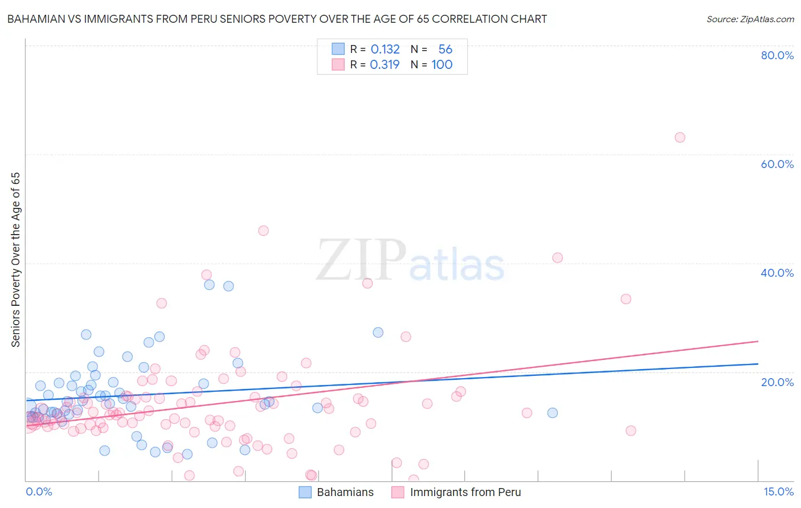Click the Source: ZipAtlas.com text

click(x=750, y=19)
